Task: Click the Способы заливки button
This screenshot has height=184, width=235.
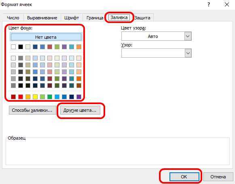Action: point(32,110)
